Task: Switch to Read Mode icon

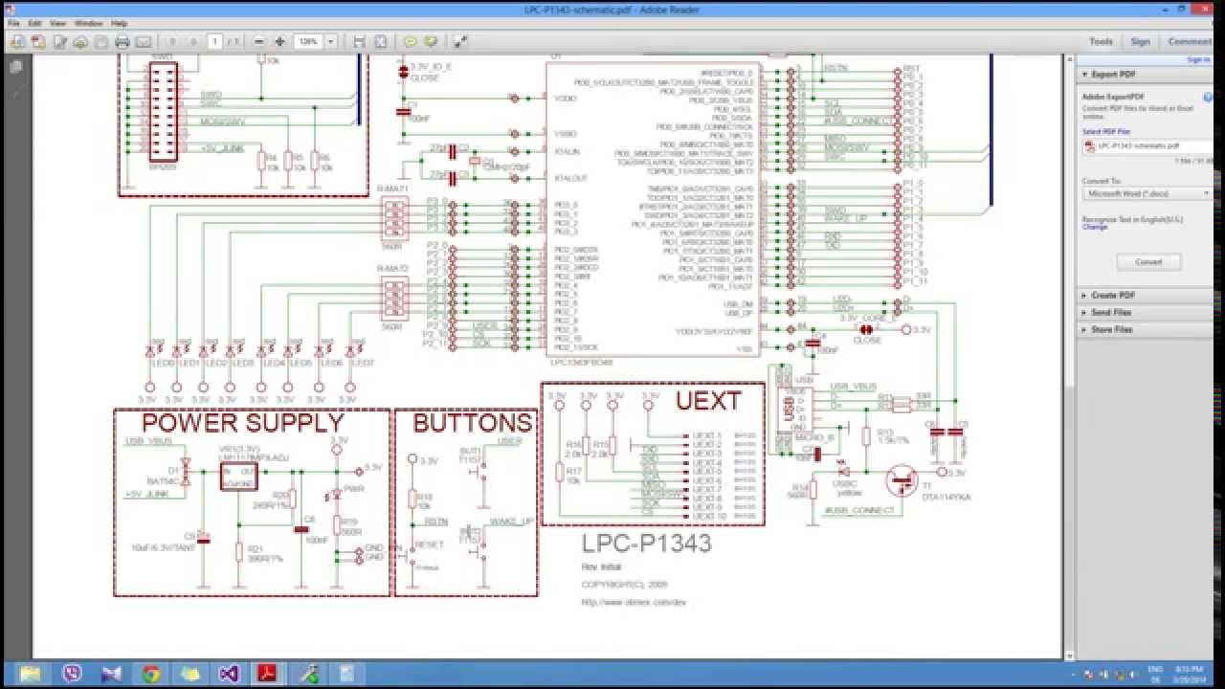Action: 460,42
